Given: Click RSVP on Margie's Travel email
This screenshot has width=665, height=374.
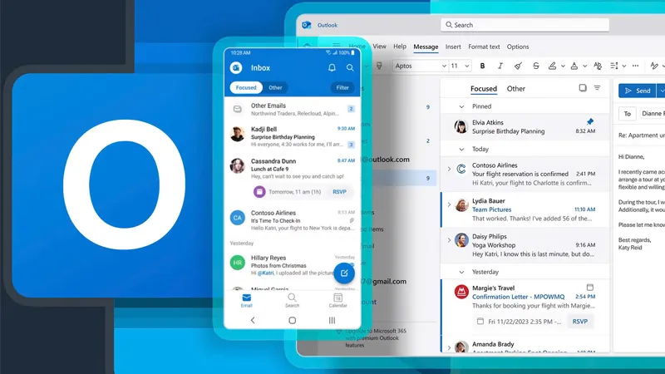Looking at the screenshot, I should [579, 322].
